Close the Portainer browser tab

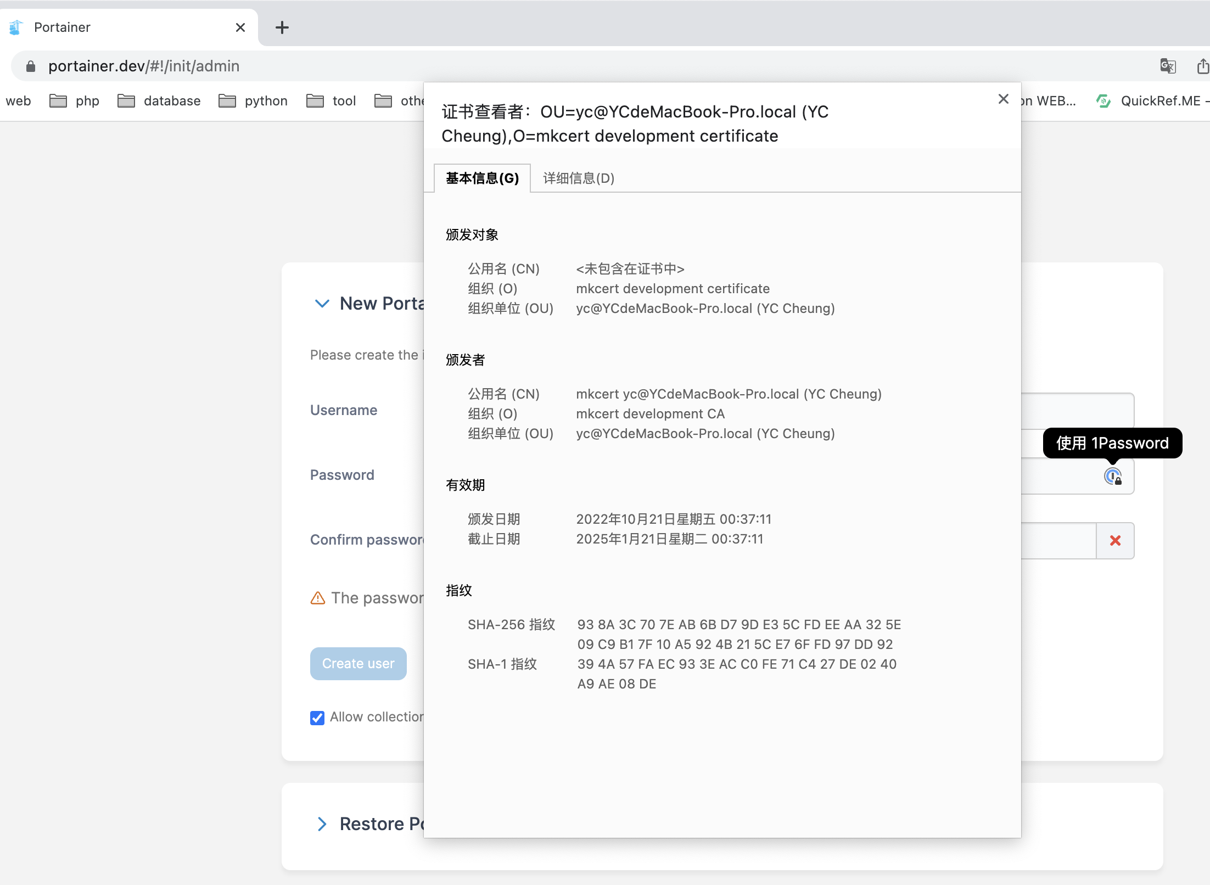tap(240, 27)
